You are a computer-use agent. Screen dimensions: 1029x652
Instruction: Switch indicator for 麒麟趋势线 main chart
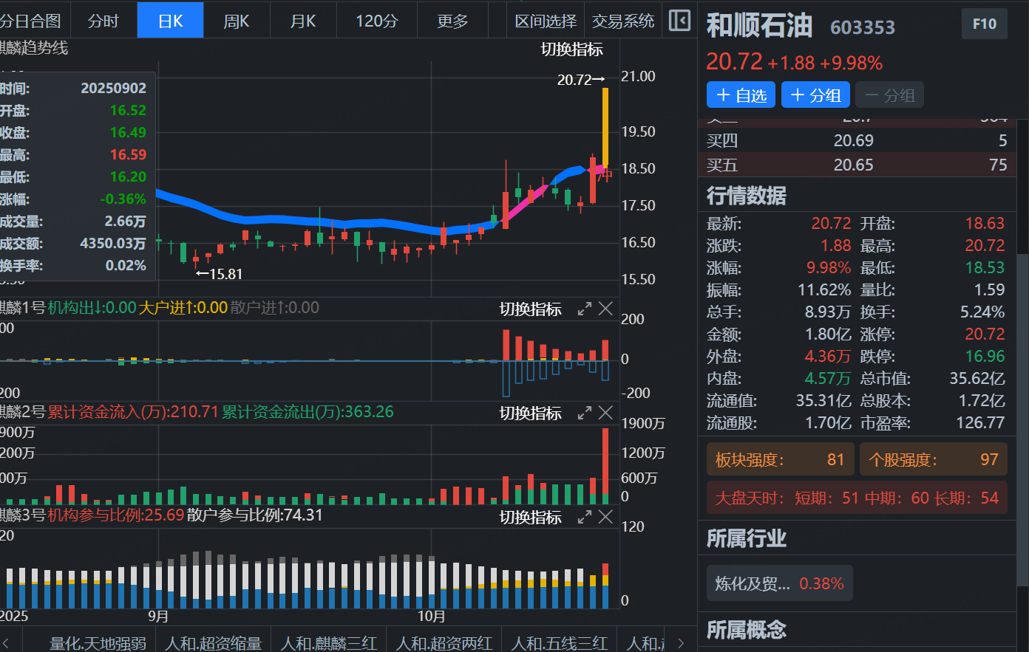click(x=571, y=49)
